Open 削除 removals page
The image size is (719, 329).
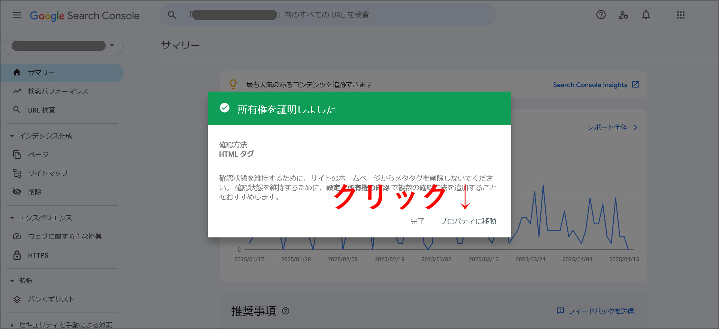[x=35, y=192]
